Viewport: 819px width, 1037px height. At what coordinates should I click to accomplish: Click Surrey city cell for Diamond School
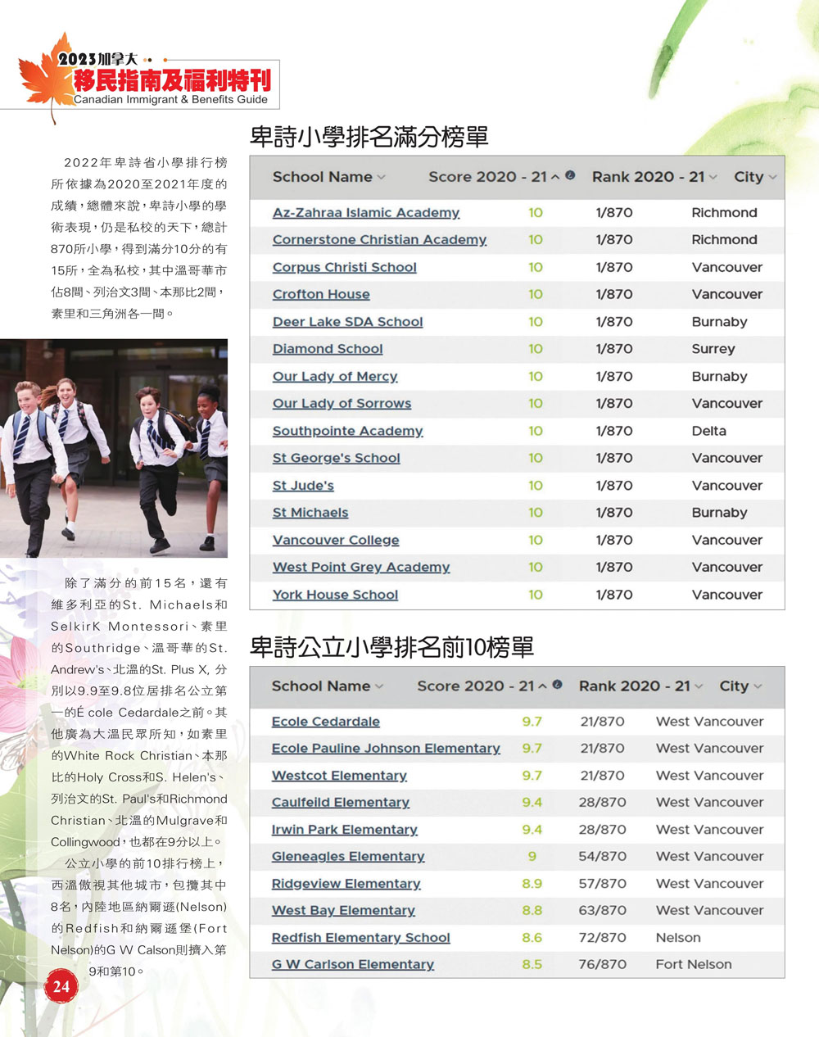(713, 349)
